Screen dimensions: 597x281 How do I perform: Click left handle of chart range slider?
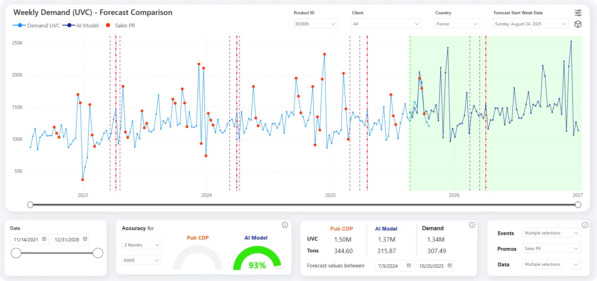click(30, 205)
